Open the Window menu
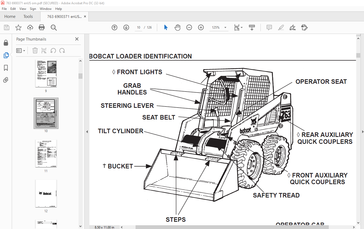Viewport: 364px width, 229px height. pos(46,9)
